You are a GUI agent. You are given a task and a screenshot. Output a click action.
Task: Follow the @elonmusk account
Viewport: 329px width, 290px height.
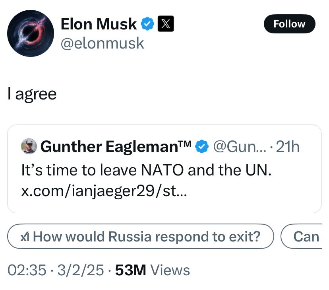point(289,24)
